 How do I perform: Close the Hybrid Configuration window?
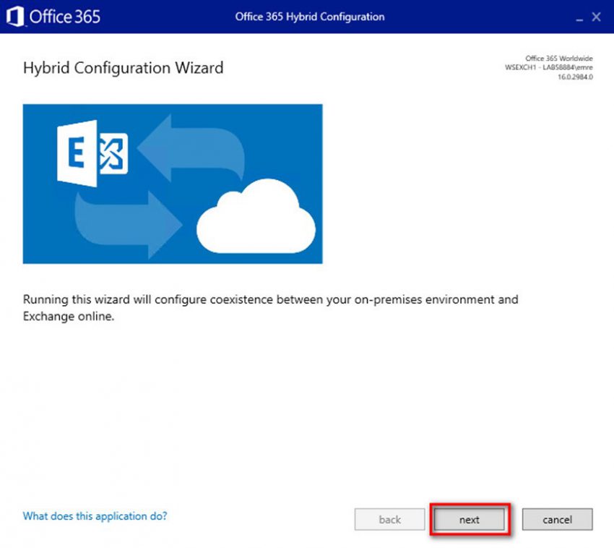[x=597, y=17]
